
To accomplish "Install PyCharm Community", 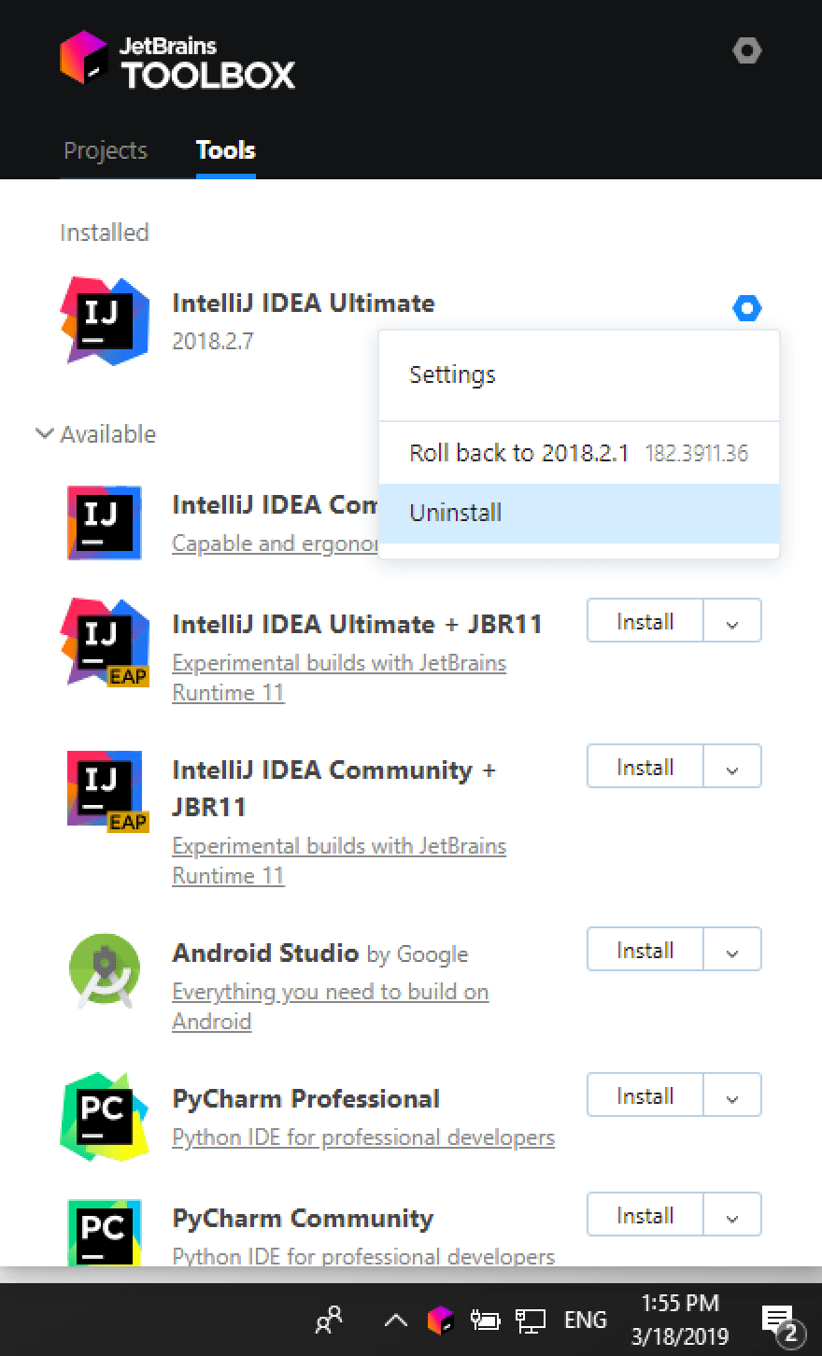I will (645, 1216).
